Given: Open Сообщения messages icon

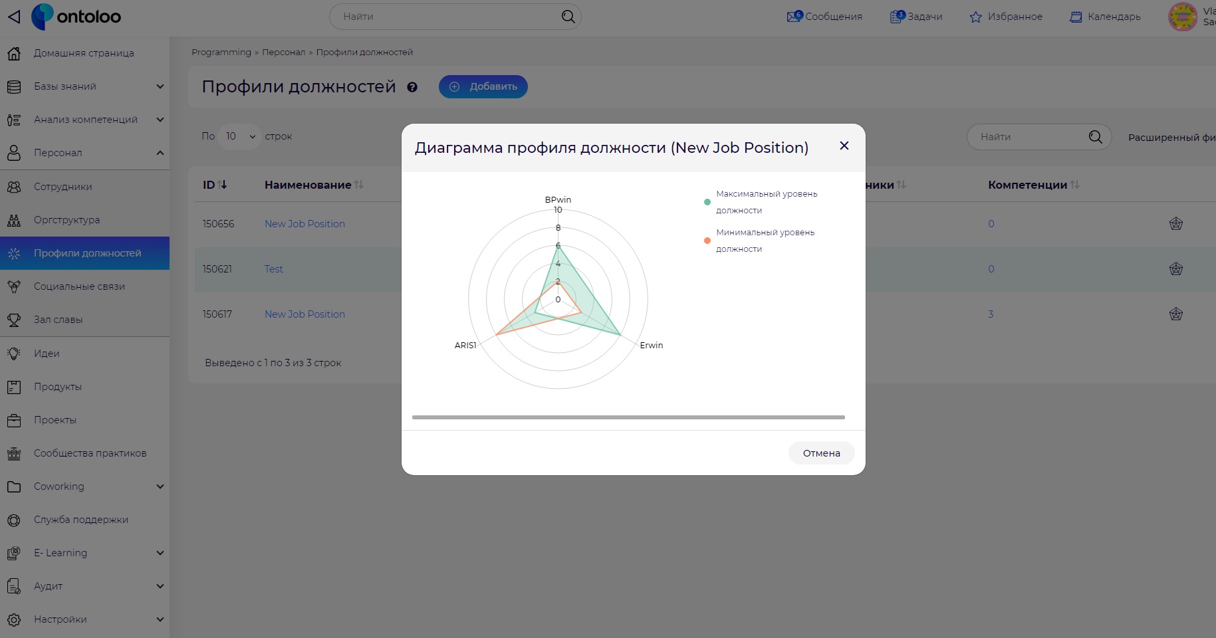Looking at the screenshot, I should tap(794, 16).
